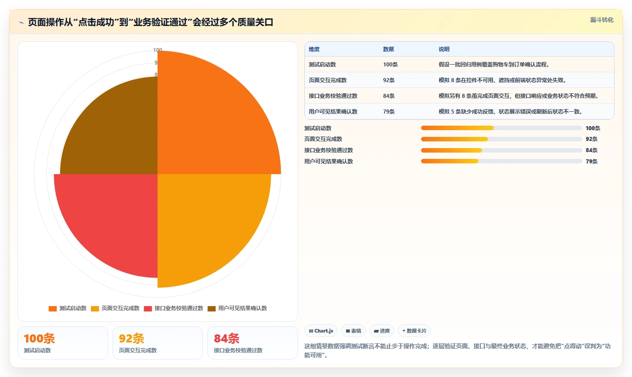Click the description starting 模拟另有 8 条
Image resolution: width=632 pixels, height=377 pixels.
(518, 96)
